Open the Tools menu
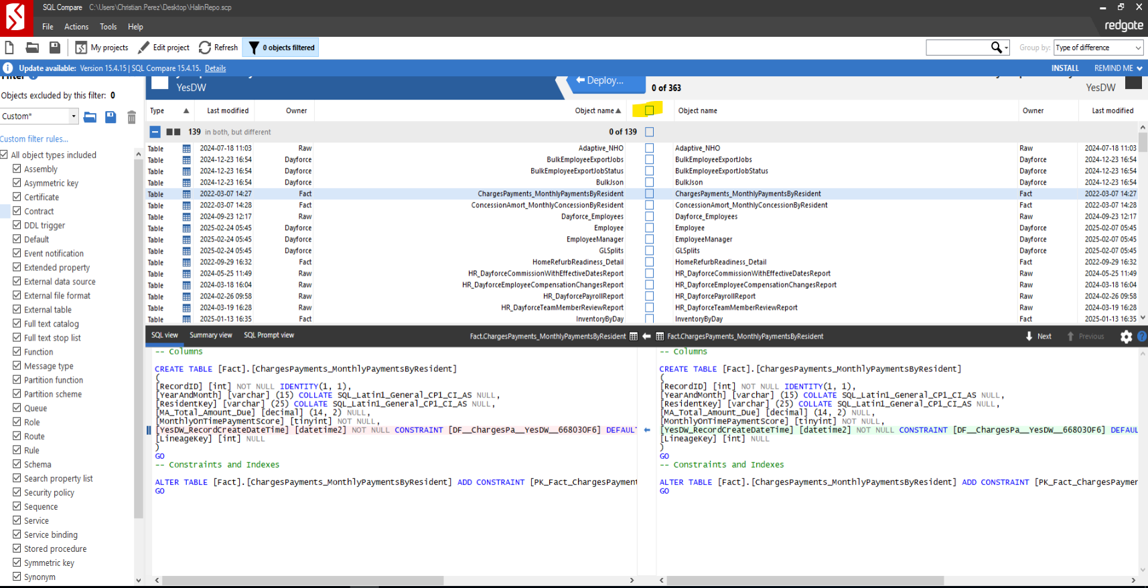This screenshot has width=1148, height=588. pyautogui.click(x=108, y=27)
